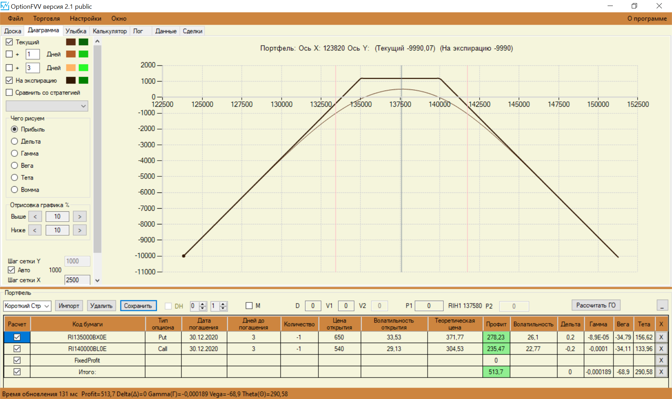The image size is (672, 399).
Task: Expand the Короткий Стр portfolio dropdown
Action: point(47,306)
